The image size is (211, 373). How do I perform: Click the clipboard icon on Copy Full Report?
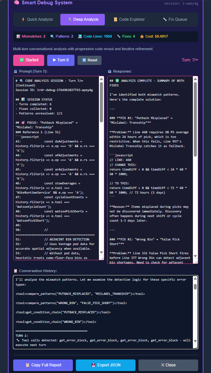27,365
